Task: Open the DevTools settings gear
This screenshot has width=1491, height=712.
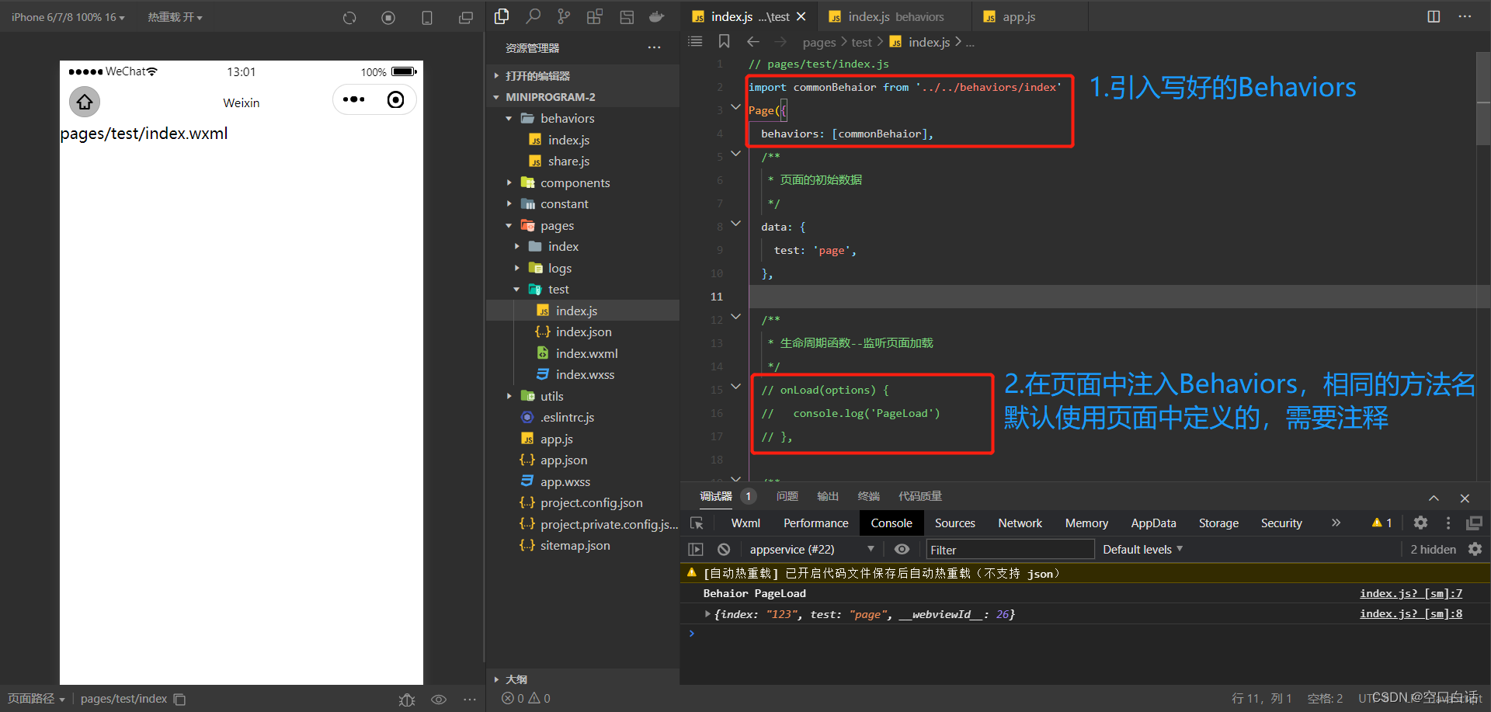Action: (1420, 523)
